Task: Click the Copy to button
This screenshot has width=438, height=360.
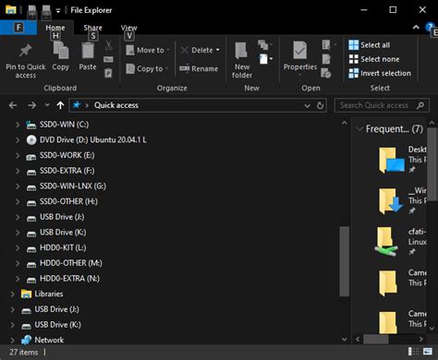Action: tap(147, 68)
